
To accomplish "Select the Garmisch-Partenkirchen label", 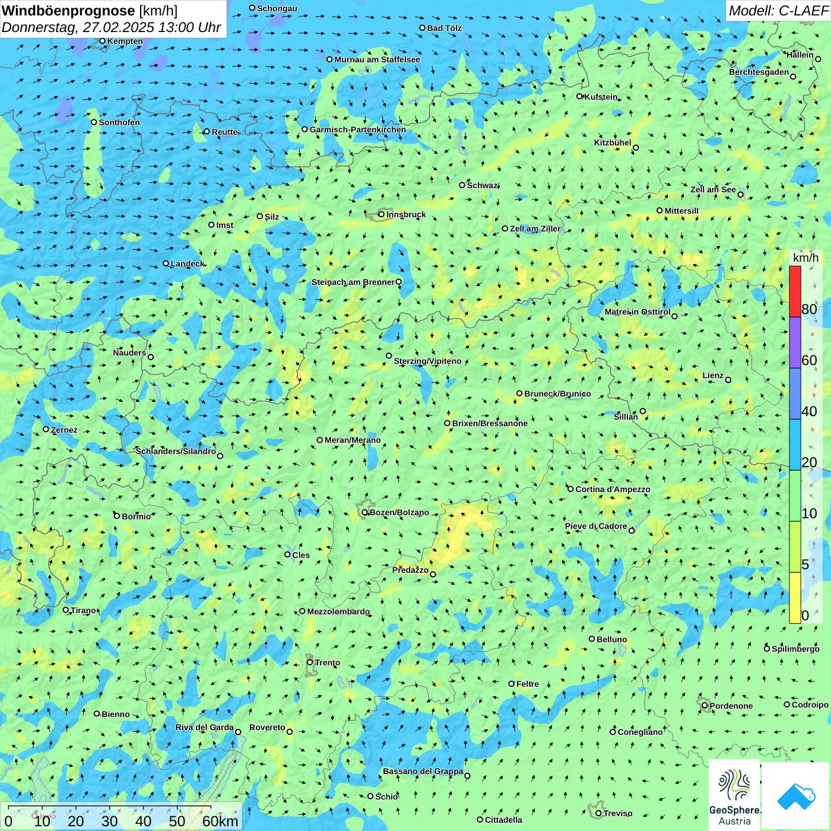I will click(x=358, y=129).
